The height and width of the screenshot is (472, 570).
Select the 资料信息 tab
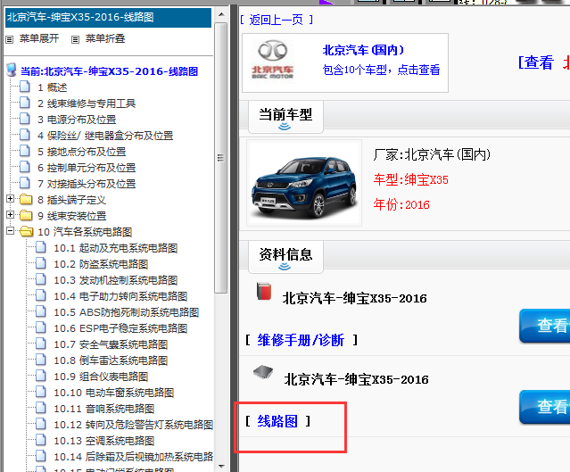(x=285, y=257)
